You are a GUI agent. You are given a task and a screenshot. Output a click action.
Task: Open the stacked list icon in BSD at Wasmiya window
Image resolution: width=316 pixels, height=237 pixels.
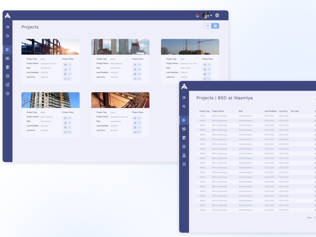pyautogui.click(x=184, y=138)
